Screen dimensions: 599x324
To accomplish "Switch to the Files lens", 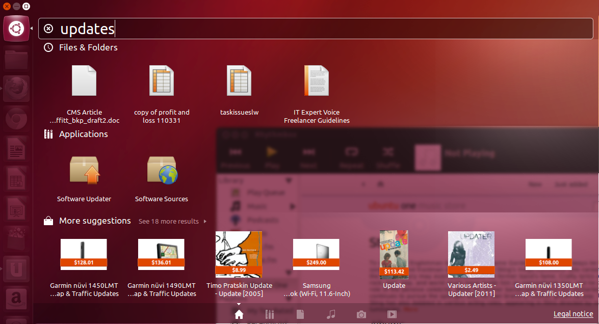I will click(300, 314).
